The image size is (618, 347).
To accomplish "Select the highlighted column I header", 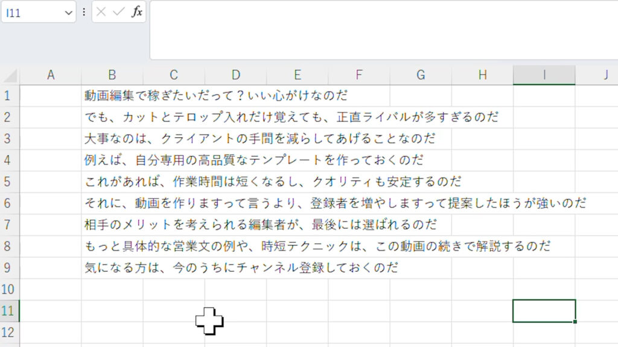I will point(544,75).
